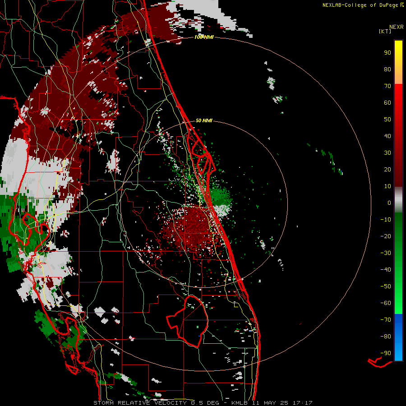
Task: Click the 70 value on velocity scale
Action: tap(388, 86)
